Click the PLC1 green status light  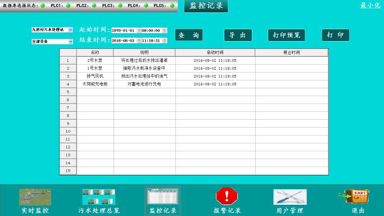69,6
